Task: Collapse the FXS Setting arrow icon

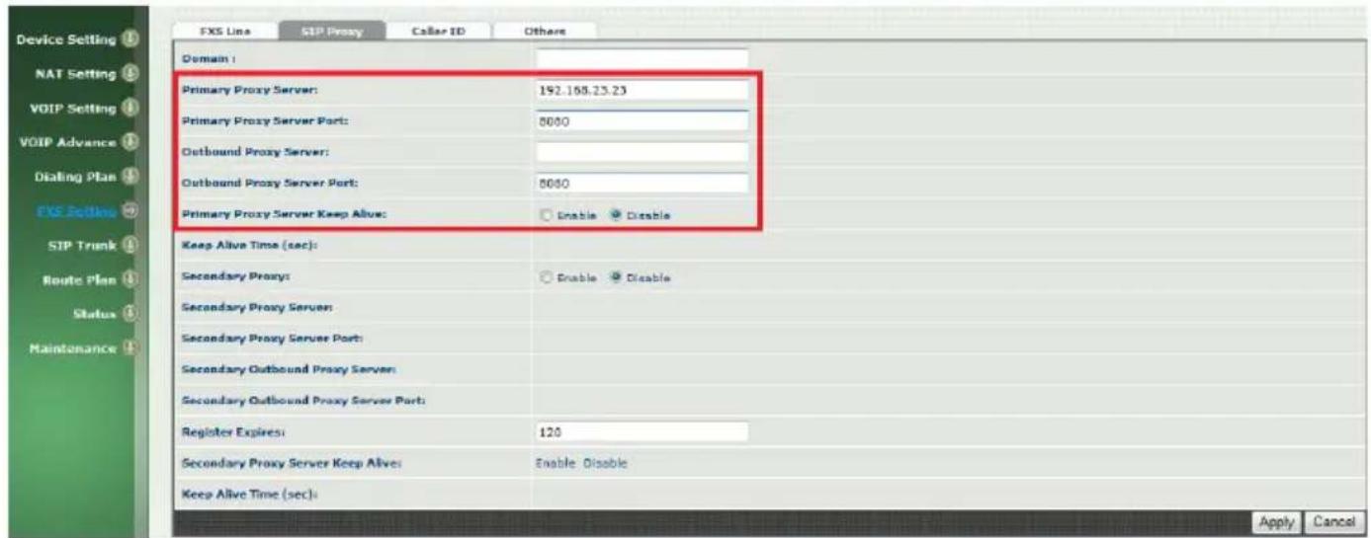Action: [129, 210]
